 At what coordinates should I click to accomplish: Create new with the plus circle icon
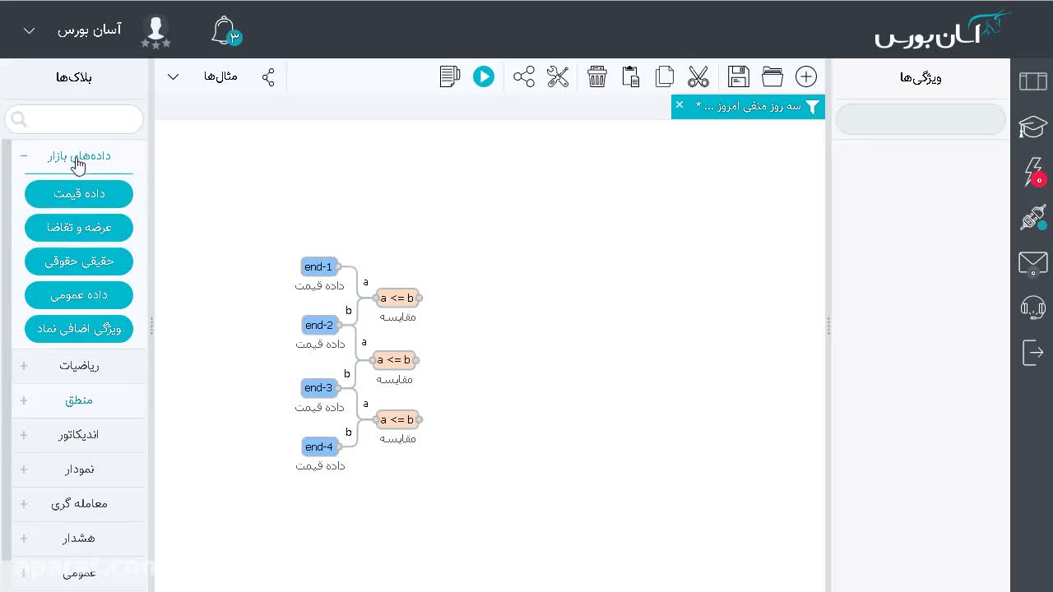coord(806,76)
